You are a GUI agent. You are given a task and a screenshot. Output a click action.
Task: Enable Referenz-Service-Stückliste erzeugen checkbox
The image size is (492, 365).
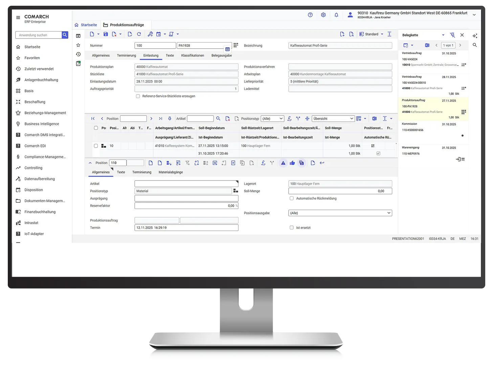[138, 96]
